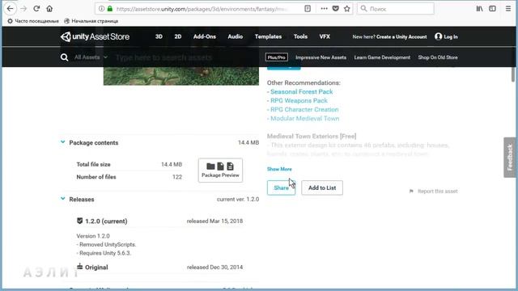Open the browser home page icon
Screen dimensions: 518x291
click(49, 9)
